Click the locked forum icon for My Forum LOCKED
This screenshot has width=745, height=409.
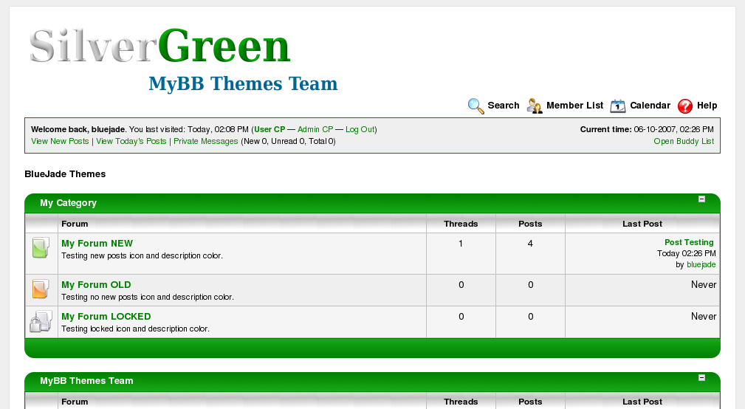point(41,321)
